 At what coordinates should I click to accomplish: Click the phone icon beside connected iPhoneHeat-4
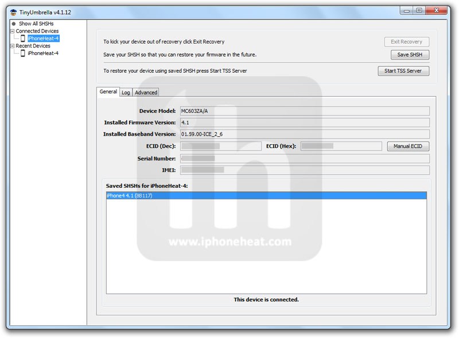[22, 38]
